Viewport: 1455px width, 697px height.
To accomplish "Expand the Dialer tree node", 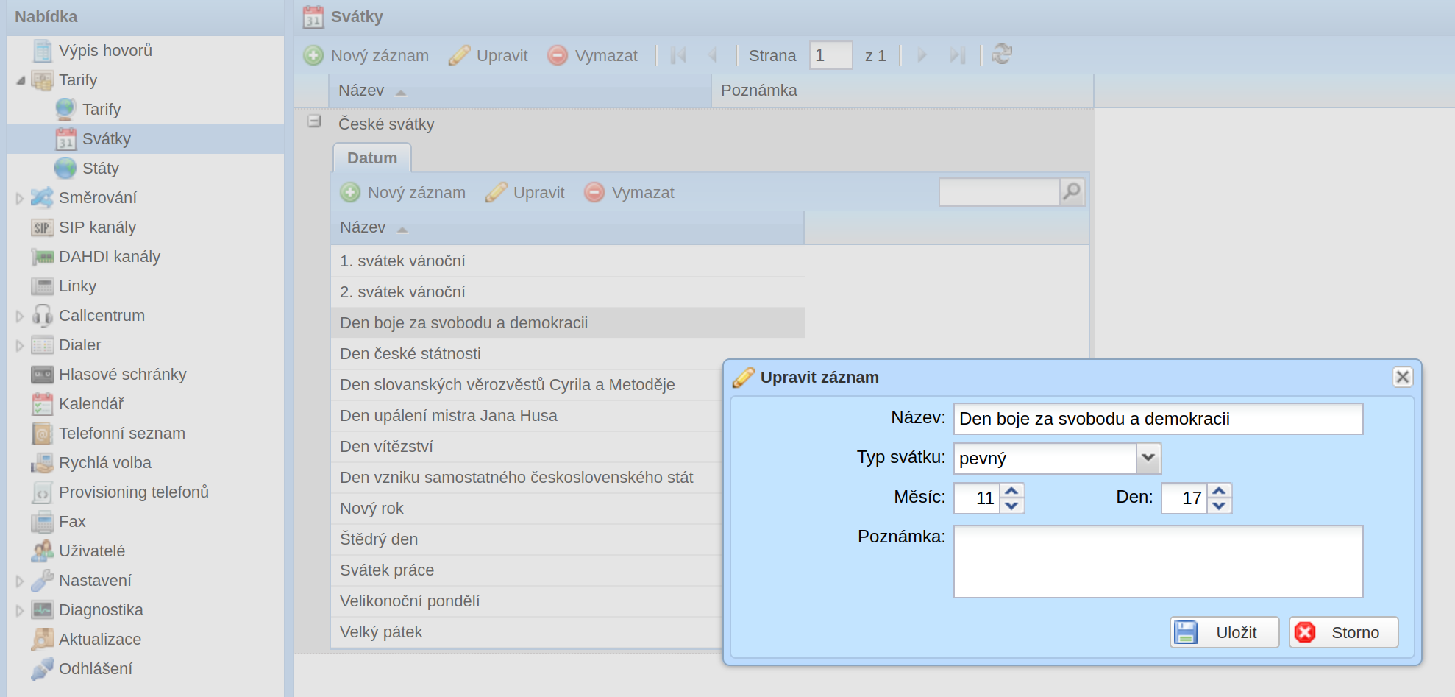I will (x=20, y=345).
